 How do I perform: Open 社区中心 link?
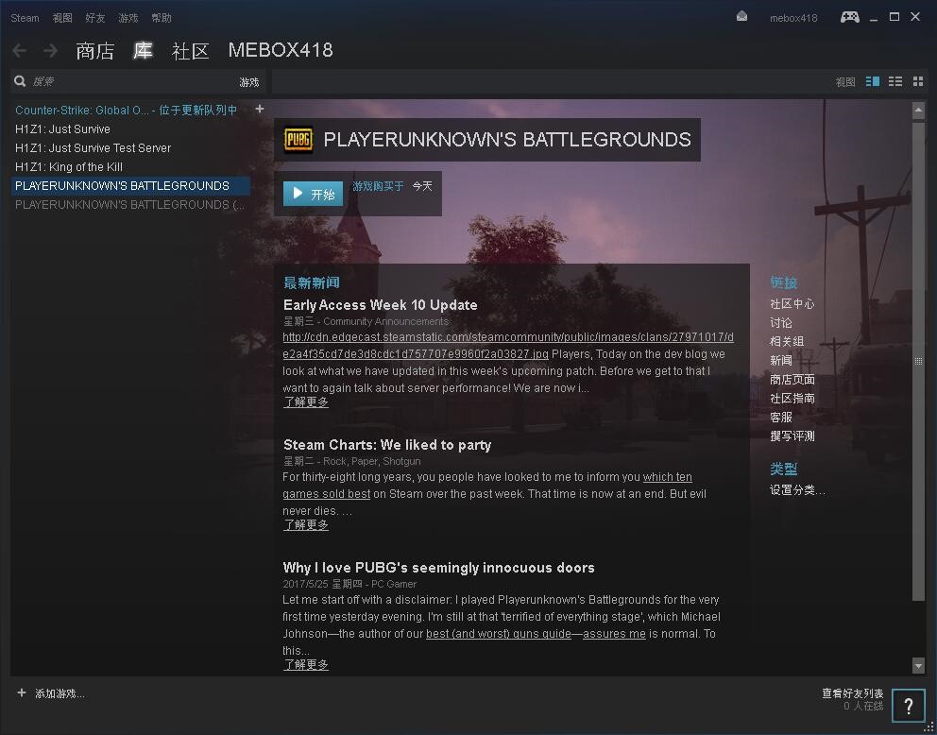click(x=792, y=303)
